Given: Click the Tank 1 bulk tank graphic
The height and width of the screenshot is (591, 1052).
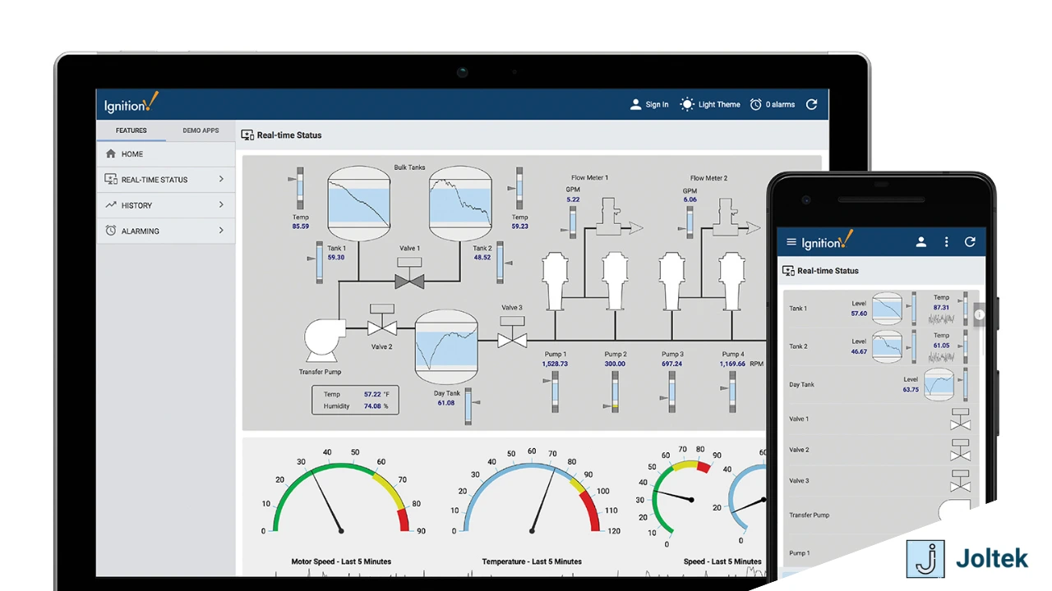Looking at the screenshot, I should 359,205.
